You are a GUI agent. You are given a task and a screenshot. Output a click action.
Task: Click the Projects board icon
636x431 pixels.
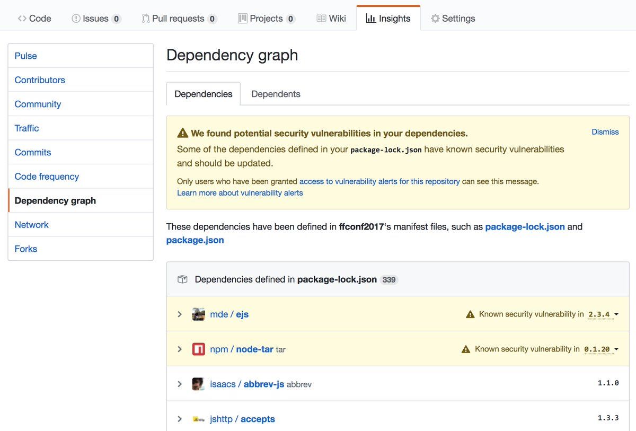pos(242,19)
